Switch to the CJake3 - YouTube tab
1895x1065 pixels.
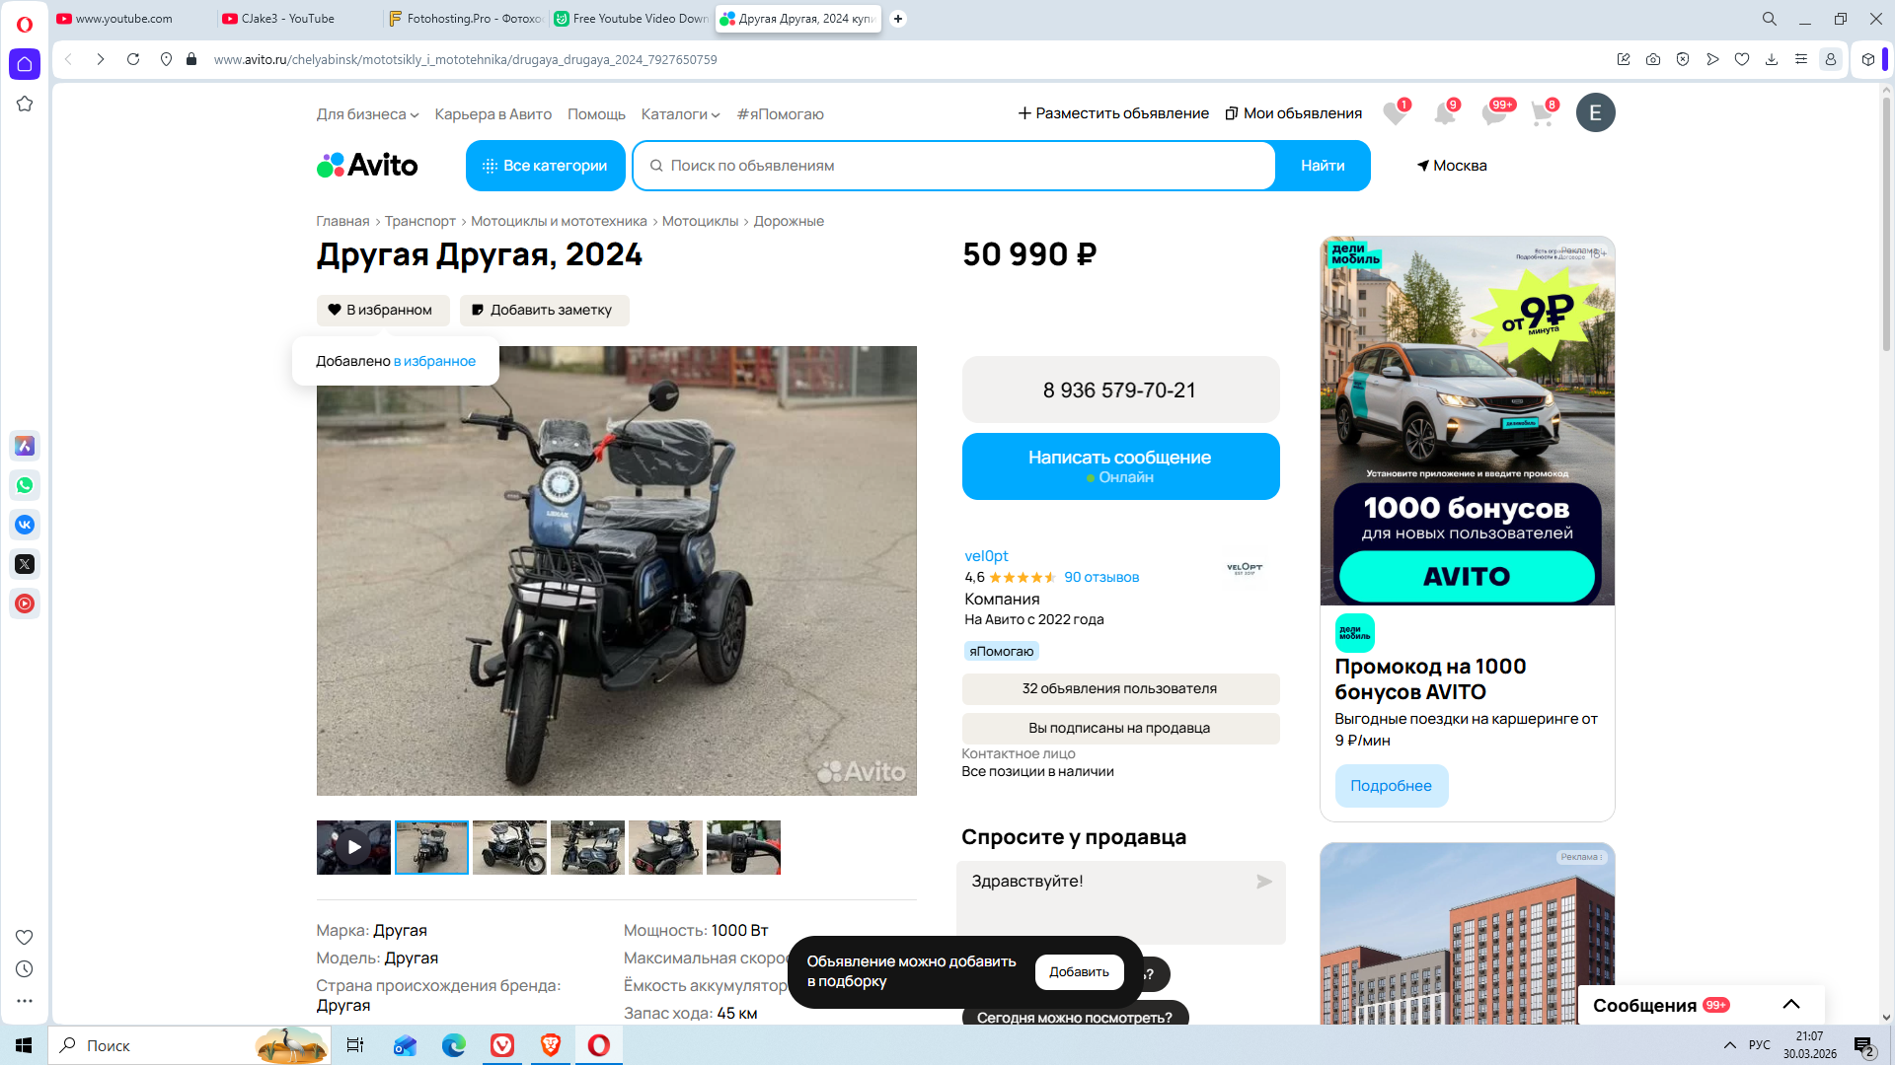pyautogui.click(x=287, y=19)
